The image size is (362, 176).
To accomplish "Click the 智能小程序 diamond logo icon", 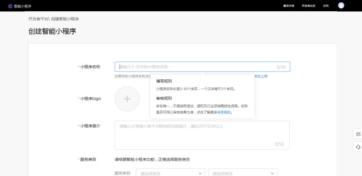I will (x=10, y=5).
